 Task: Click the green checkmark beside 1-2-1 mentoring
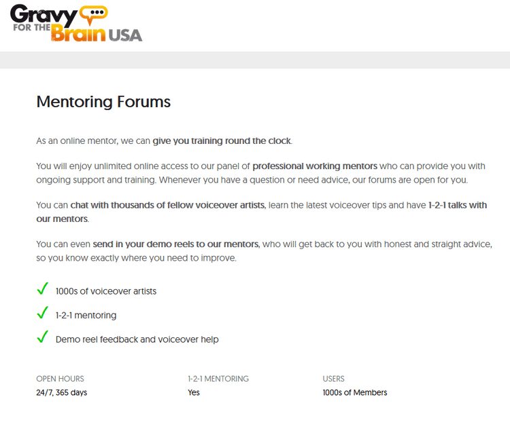[42, 314]
